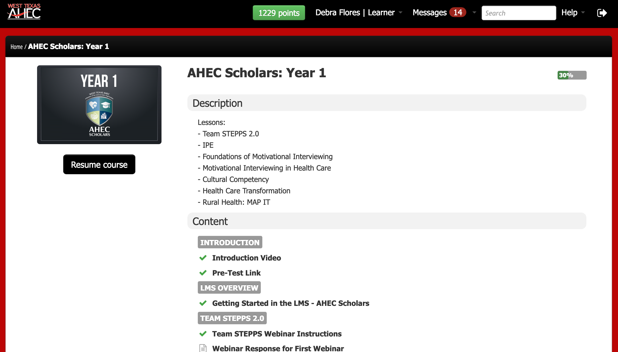
Task: Click the green checkmark beside Introduction Video
Action: click(203, 258)
